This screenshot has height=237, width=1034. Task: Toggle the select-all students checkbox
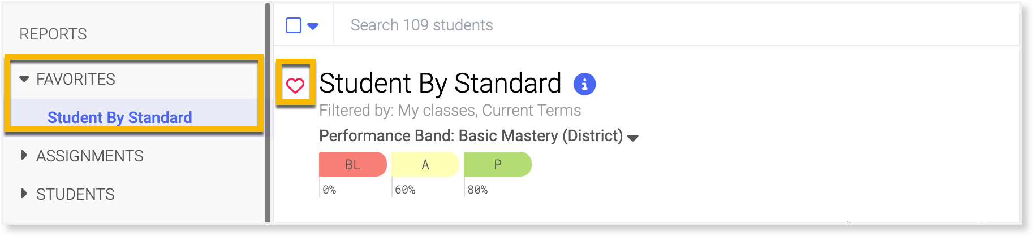[x=294, y=25]
